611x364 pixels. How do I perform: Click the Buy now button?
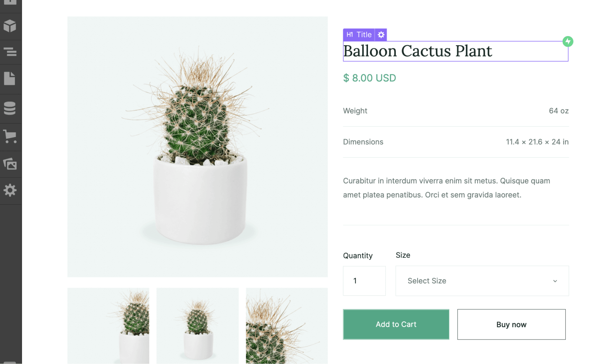click(511, 324)
